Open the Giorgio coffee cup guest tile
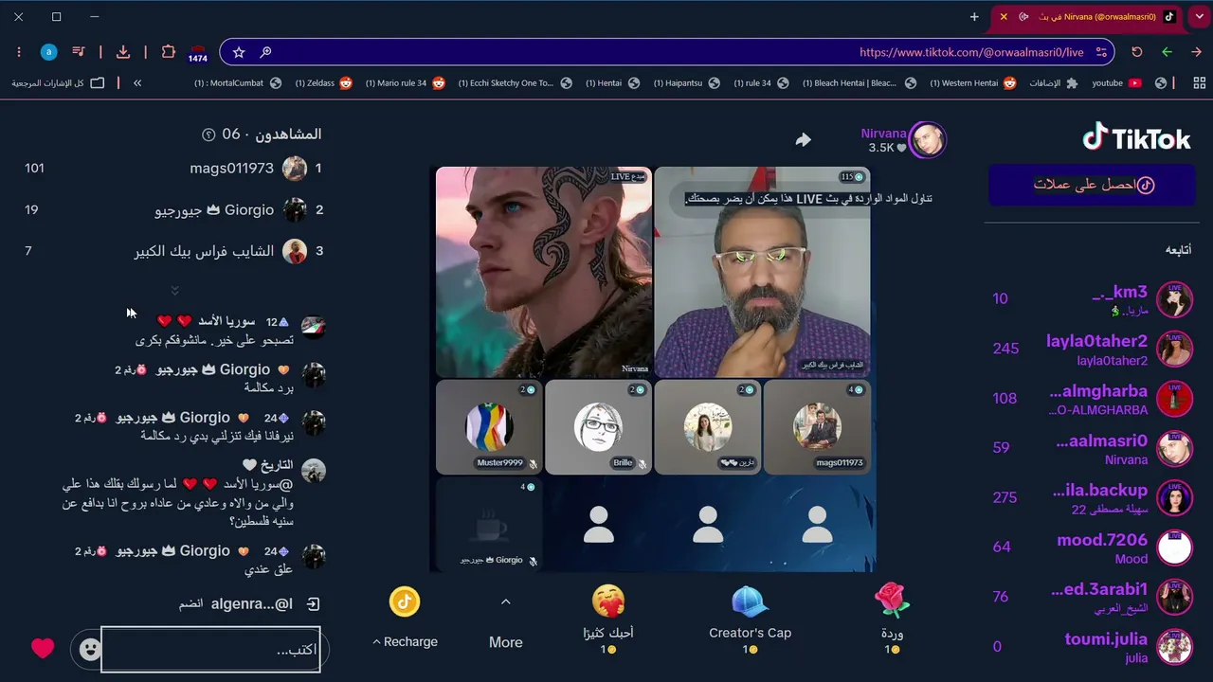Viewport: 1213px width, 682px height. (x=489, y=524)
